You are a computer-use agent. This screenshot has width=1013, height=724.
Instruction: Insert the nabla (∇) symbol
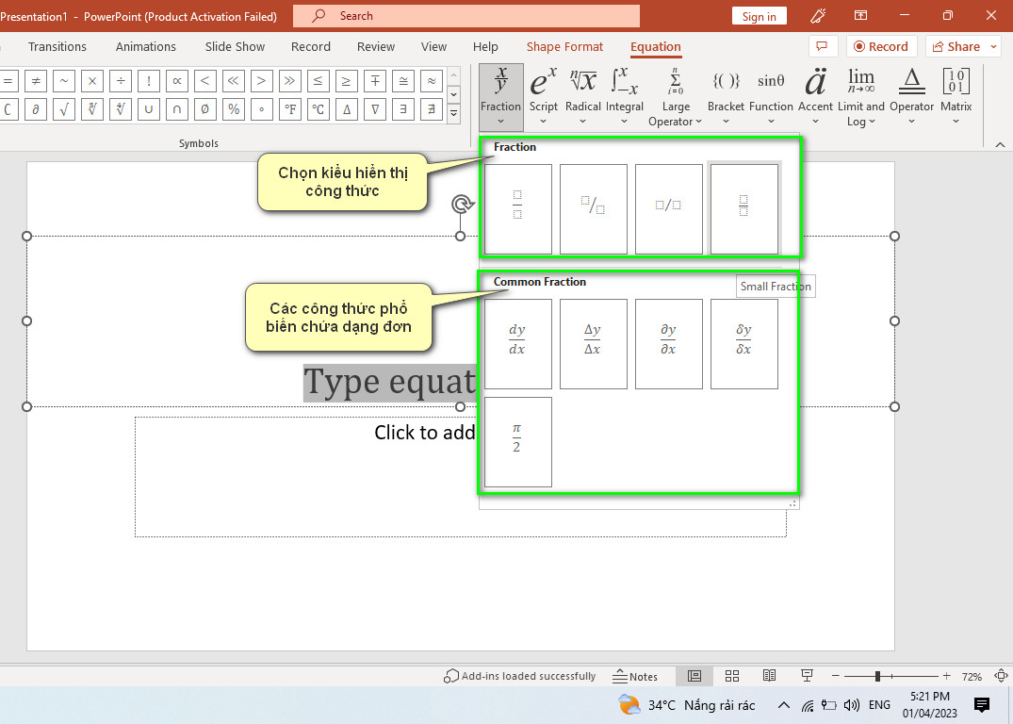[x=375, y=109]
